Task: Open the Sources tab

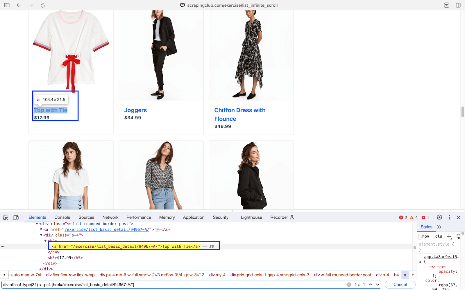Action: coord(86,217)
